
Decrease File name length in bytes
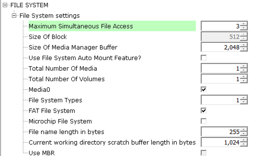[x=244, y=134]
